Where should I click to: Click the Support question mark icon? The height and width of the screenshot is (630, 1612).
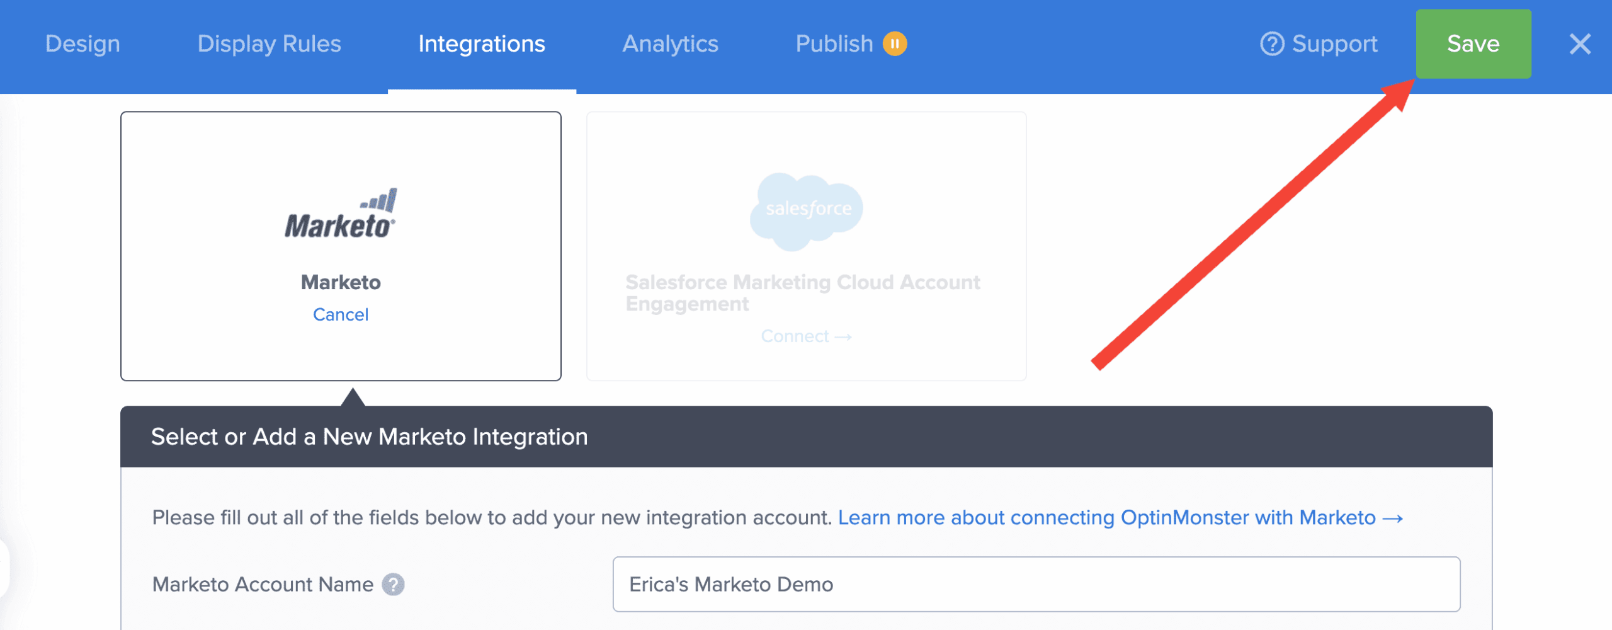[x=1272, y=44]
